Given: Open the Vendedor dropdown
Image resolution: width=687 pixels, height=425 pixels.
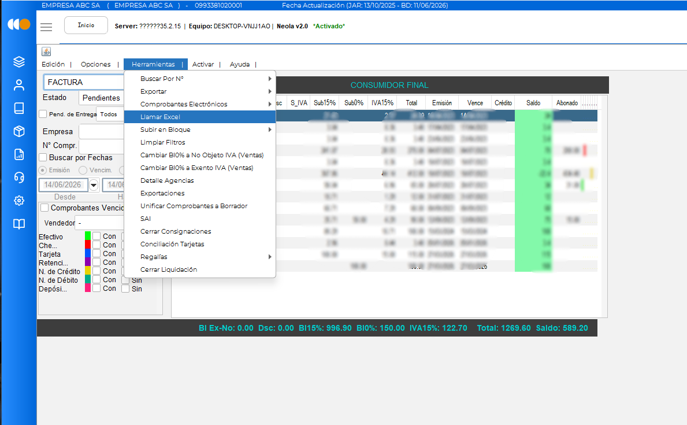Looking at the screenshot, I should tap(100, 223).
